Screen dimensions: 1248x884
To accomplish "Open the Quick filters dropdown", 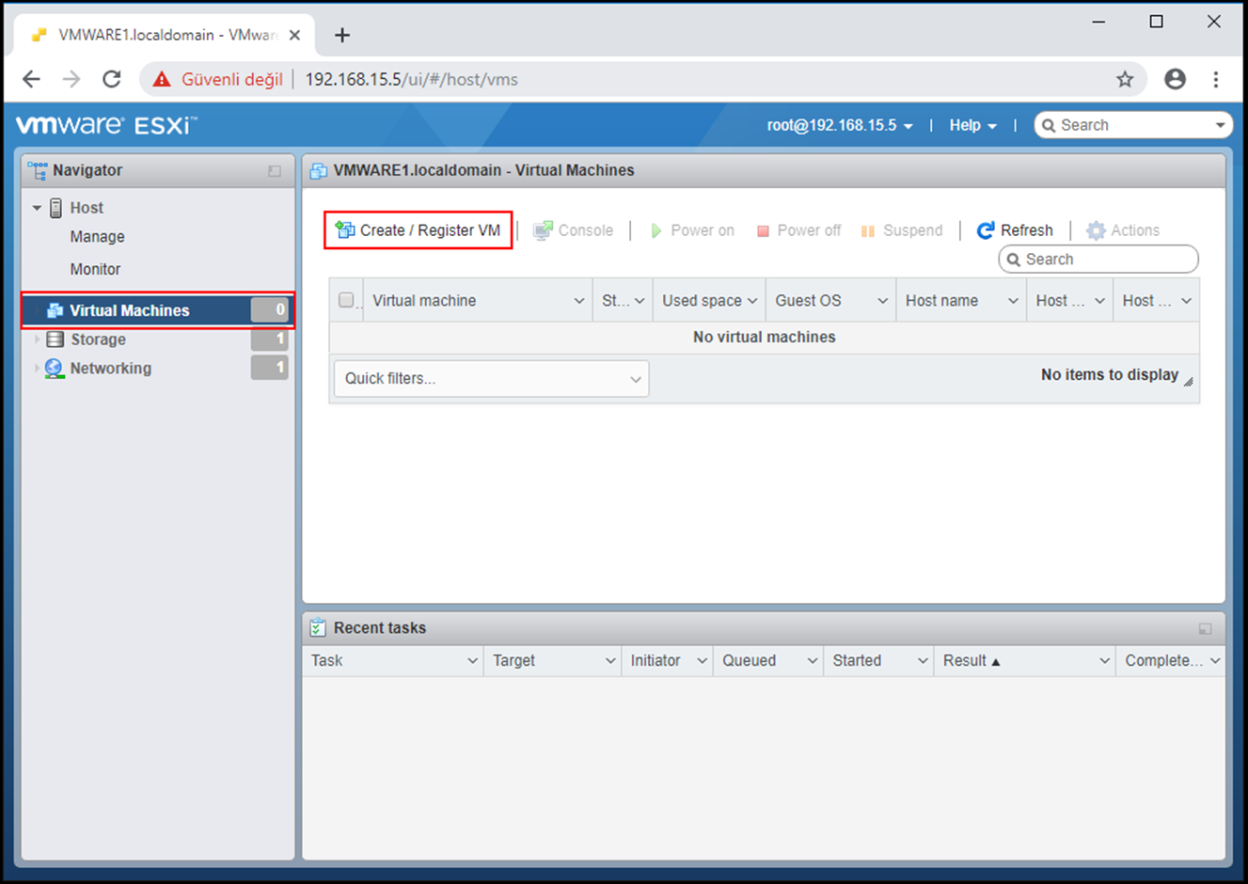I will point(491,378).
